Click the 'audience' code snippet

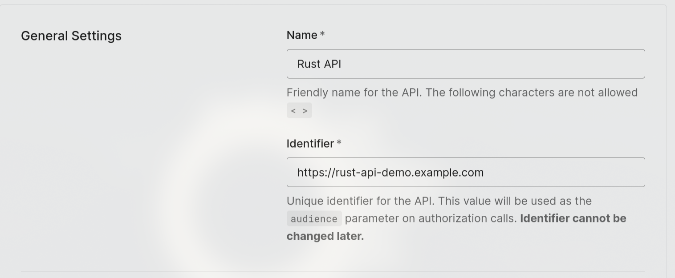tap(314, 219)
